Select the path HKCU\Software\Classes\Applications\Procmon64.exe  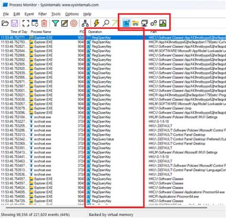[186, 192]
